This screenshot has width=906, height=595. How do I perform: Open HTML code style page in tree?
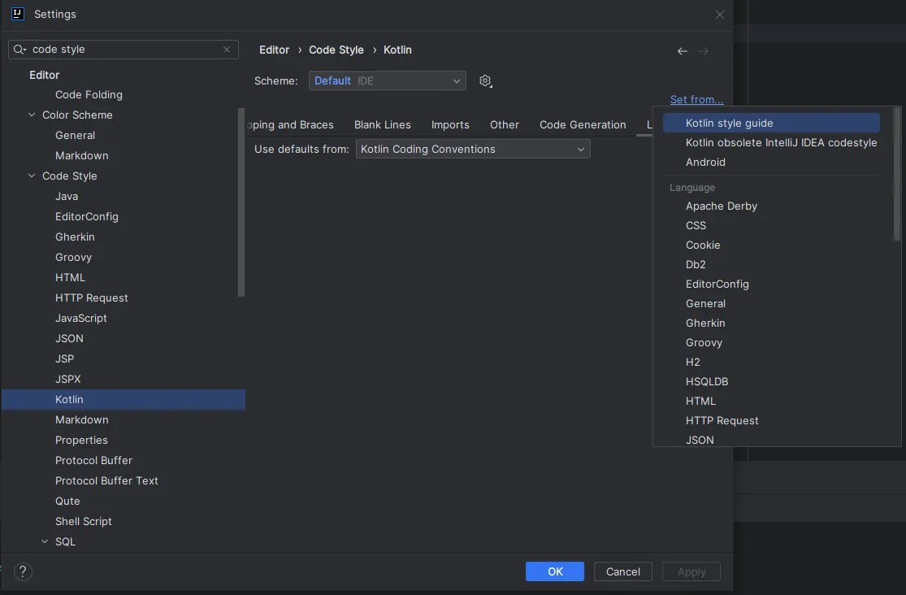click(123, 277)
